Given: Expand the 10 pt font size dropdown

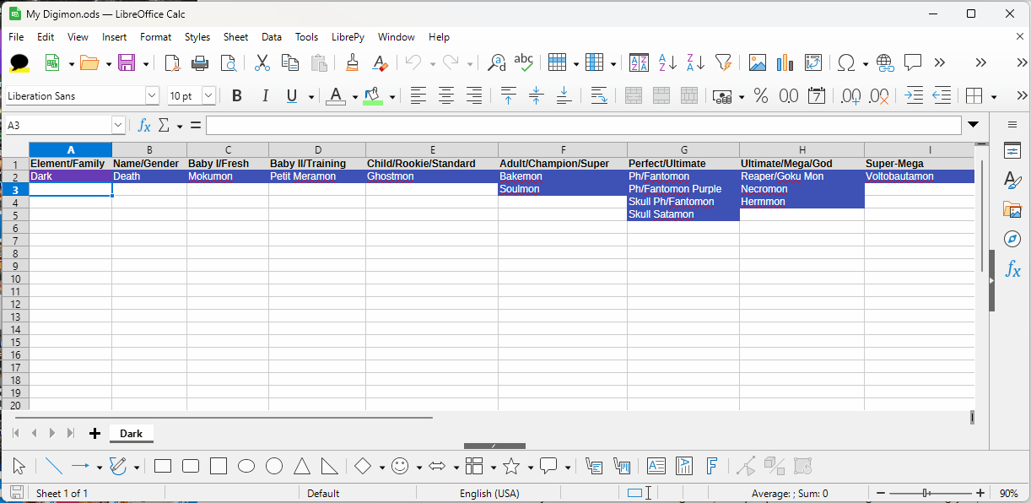Looking at the screenshot, I should [208, 96].
